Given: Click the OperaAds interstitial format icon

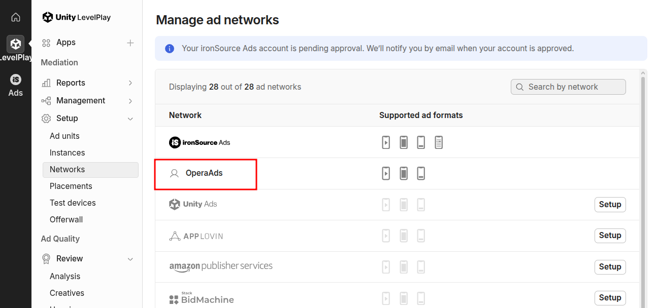Looking at the screenshot, I should (404, 174).
